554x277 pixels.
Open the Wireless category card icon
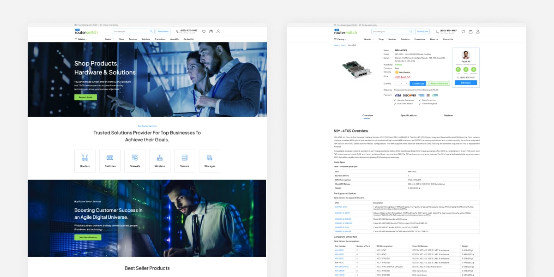(x=160, y=158)
